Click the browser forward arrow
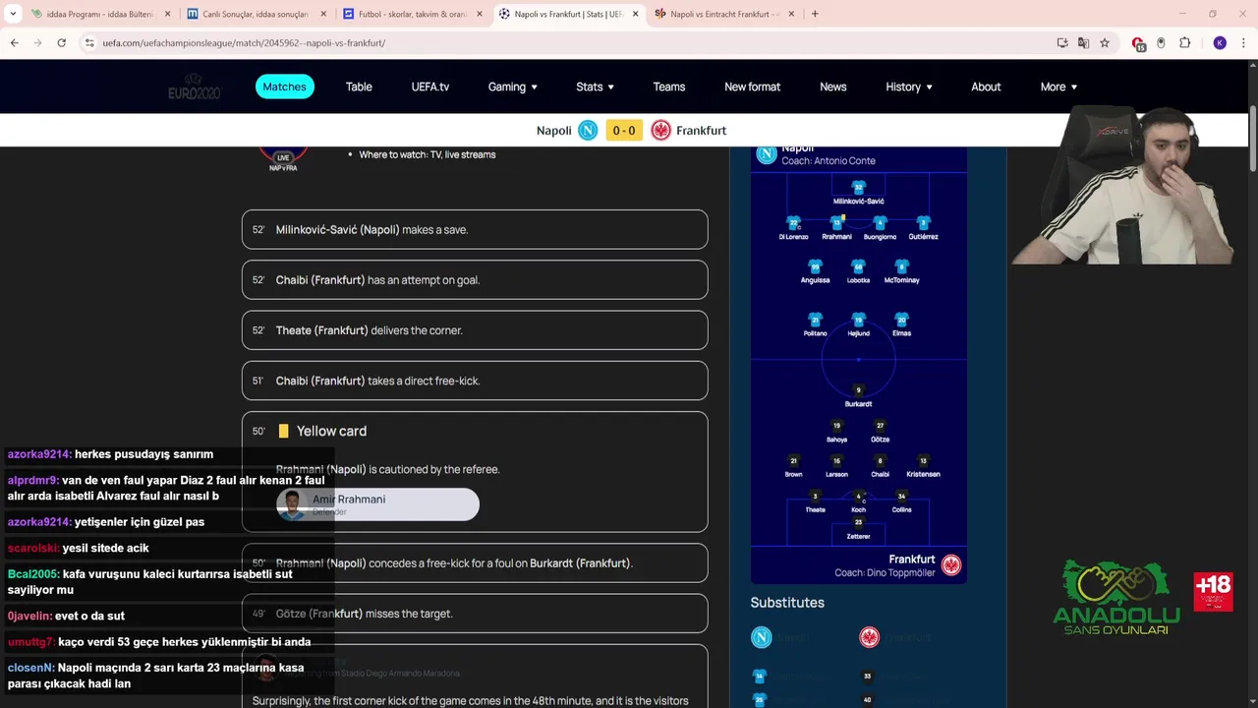This screenshot has height=708, width=1258. (x=37, y=43)
